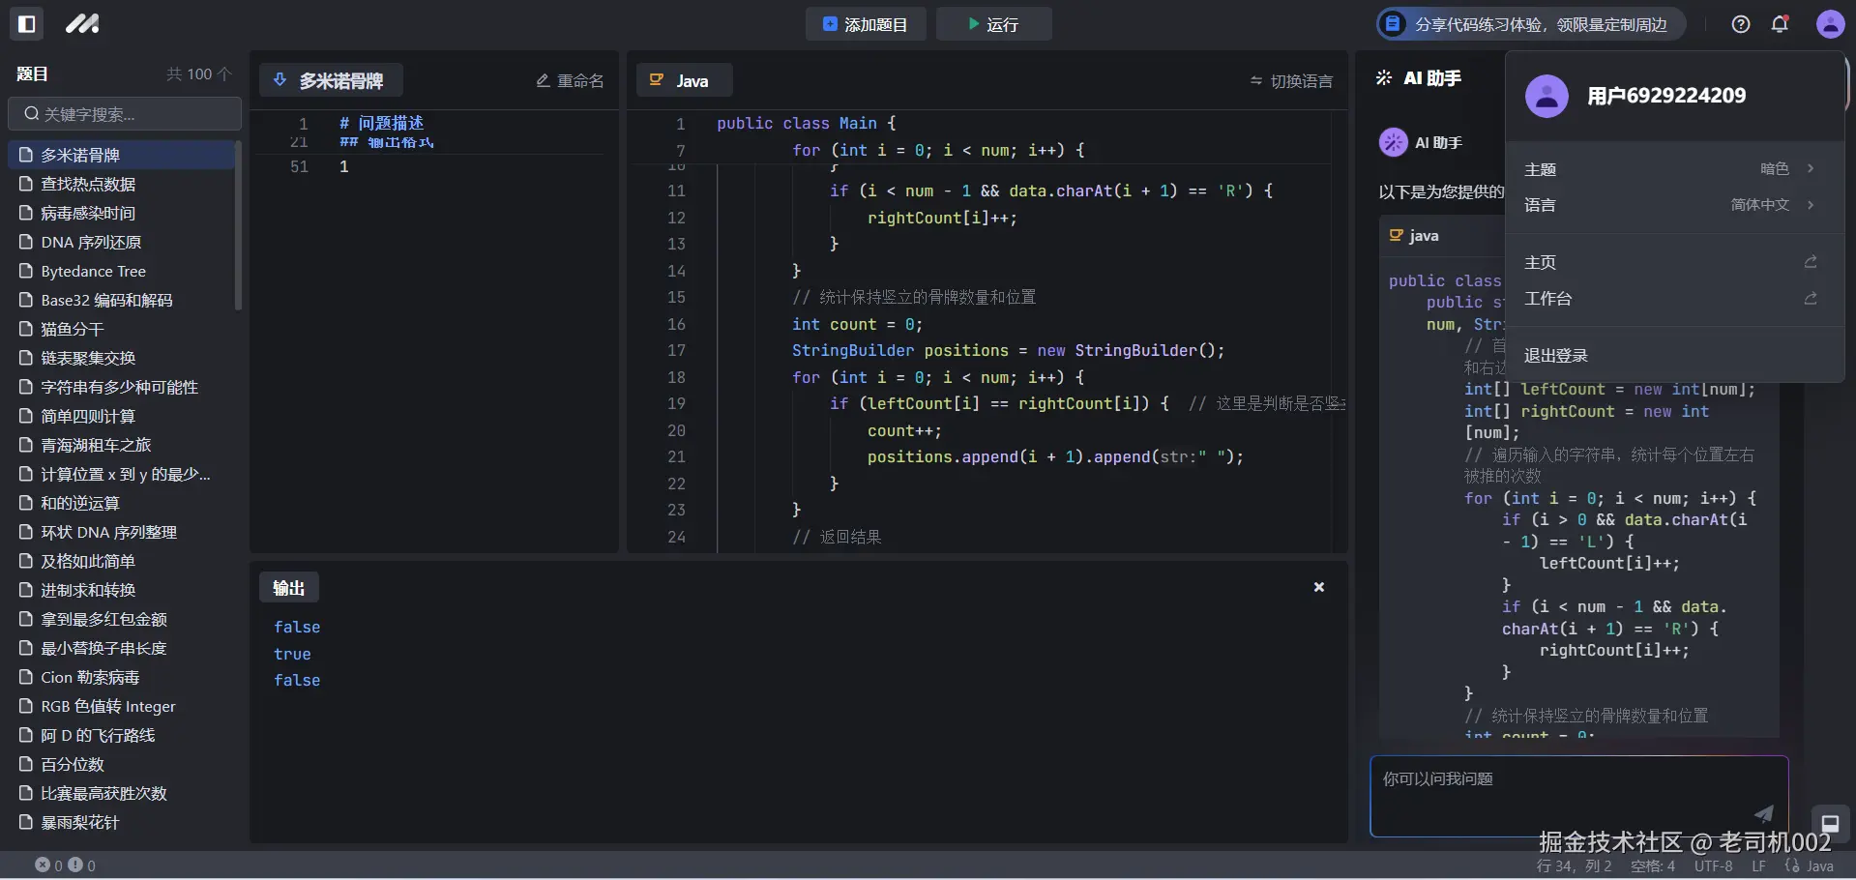The image size is (1856, 880).
Task: Click the chat bubble icon at bottom right
Action: tap(1830, 823)
